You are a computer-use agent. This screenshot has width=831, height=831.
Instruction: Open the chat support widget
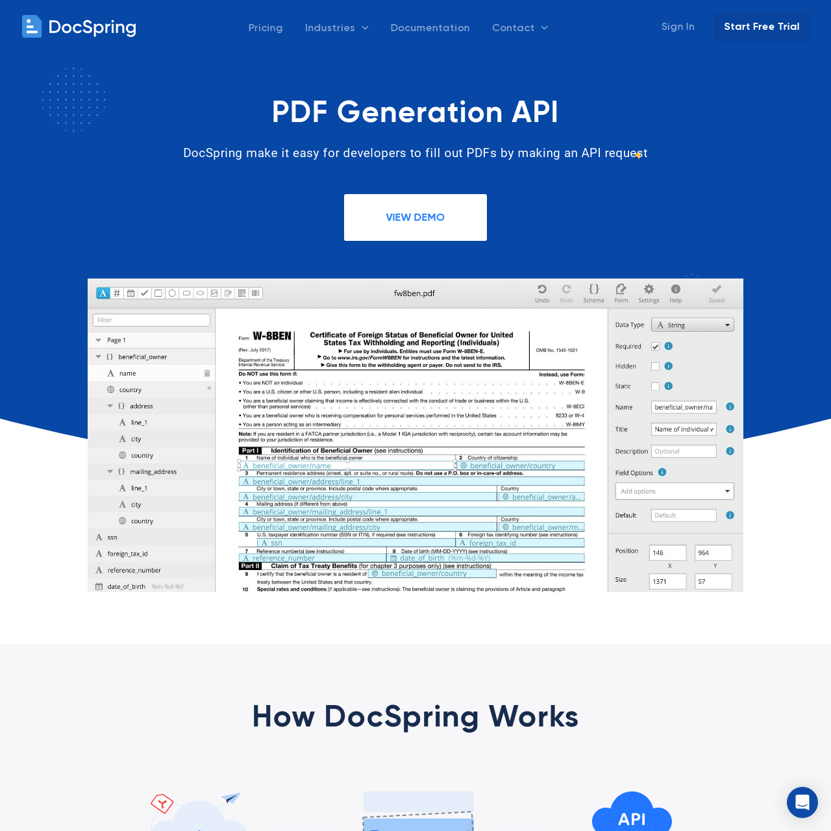[802, 802]
